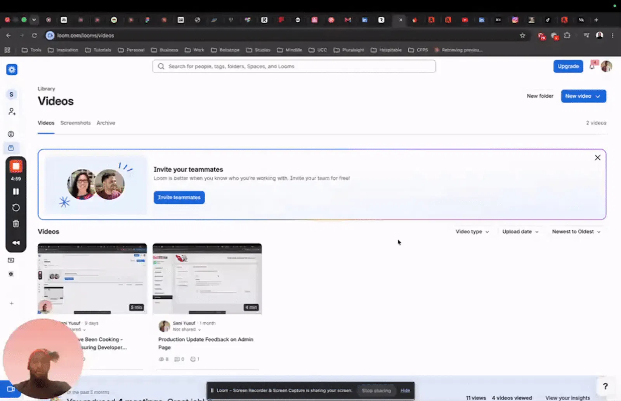Click the reactions count on Production Update video
Image resolution: width=621 pixels, height=401 pixels.
point(194,359)
